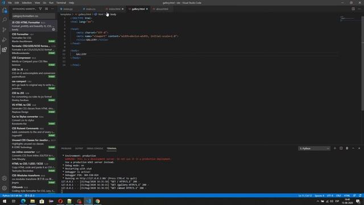Click gear icon on JS CSS HTML Formatter
This screenshot has width=364, height=205.
click(53, 30)
